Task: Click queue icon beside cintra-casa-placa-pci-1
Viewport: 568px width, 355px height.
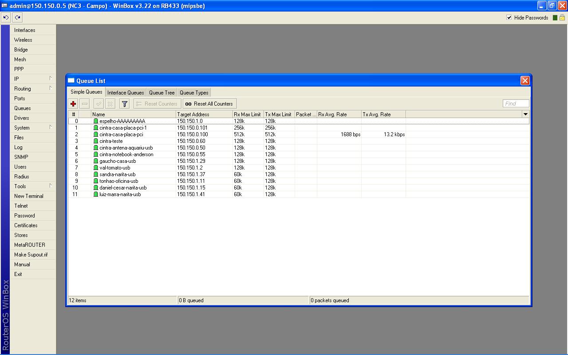Action: pos(95,128)
